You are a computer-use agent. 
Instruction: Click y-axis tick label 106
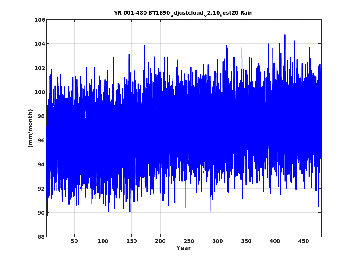[x=40, y=20]
